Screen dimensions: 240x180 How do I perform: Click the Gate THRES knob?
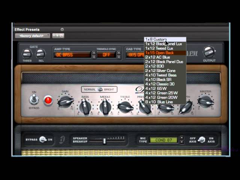tap(26, 54)
